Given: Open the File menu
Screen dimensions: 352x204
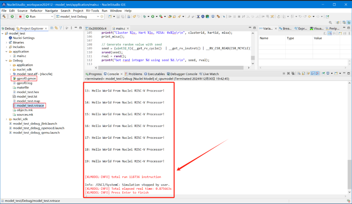Looking at the screenshot, I should pos(4,10).
